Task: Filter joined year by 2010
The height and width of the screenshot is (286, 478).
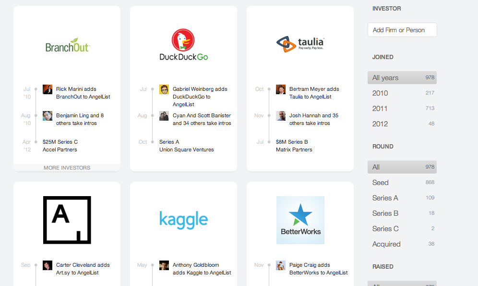Action: tap(402, 93)
